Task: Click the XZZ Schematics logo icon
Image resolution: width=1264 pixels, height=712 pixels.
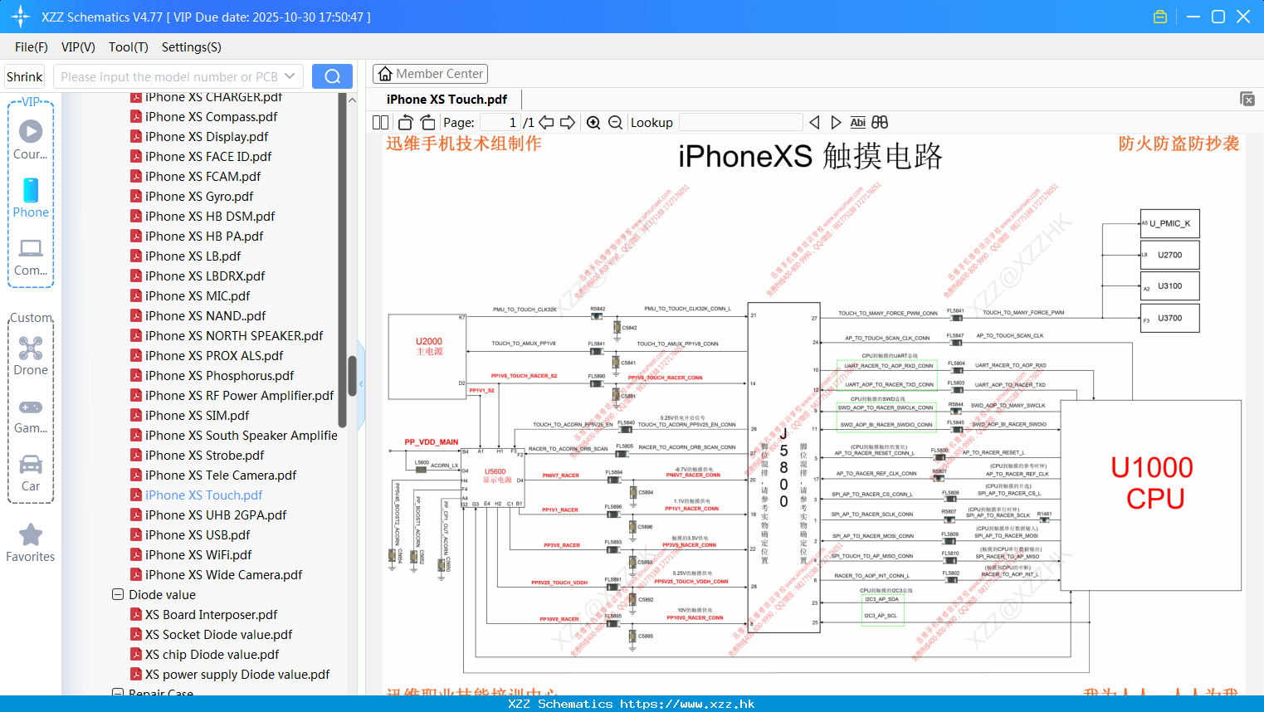Action: click(x=21, y=17)
